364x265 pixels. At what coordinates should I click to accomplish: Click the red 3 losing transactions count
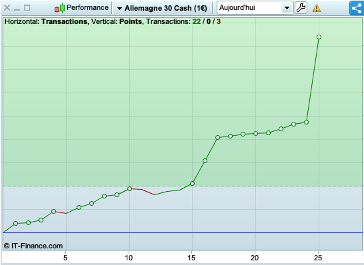click(x=219, y=21)
